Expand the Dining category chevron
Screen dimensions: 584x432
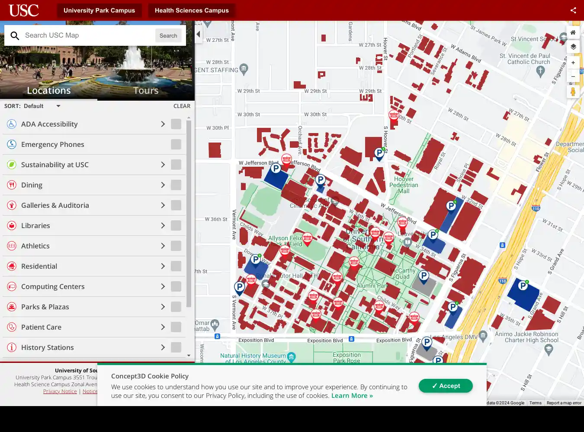tap(163, 185)
